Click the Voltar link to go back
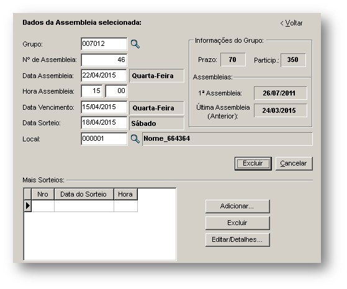Image resolution: width=347 pixels, height=289 pixels. (x=291, y=23)
